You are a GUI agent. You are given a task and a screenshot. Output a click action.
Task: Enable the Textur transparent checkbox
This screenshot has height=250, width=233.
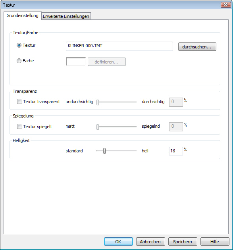[19, 102]
